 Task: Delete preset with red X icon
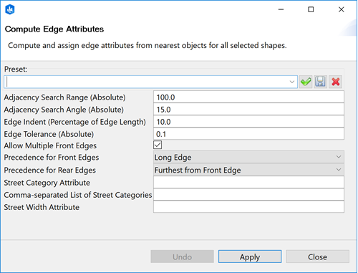pyautogui.click(x=335, y=82)
